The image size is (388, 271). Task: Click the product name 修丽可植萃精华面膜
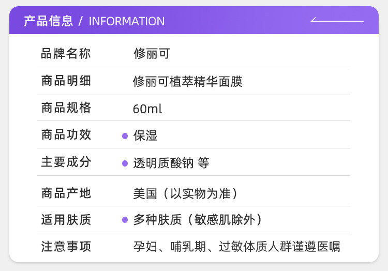point(187,81)
